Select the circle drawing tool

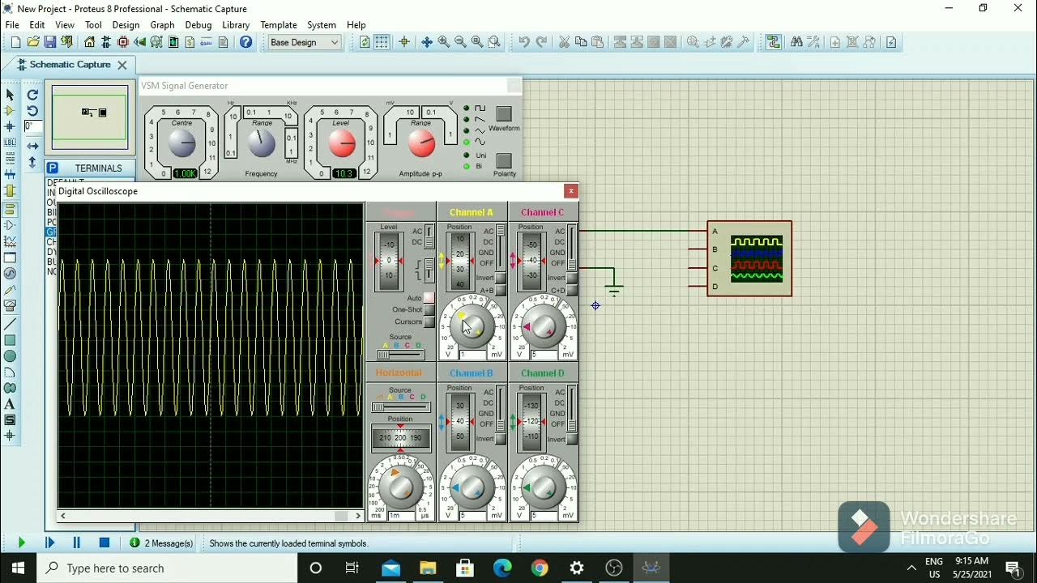click(10, 356)
